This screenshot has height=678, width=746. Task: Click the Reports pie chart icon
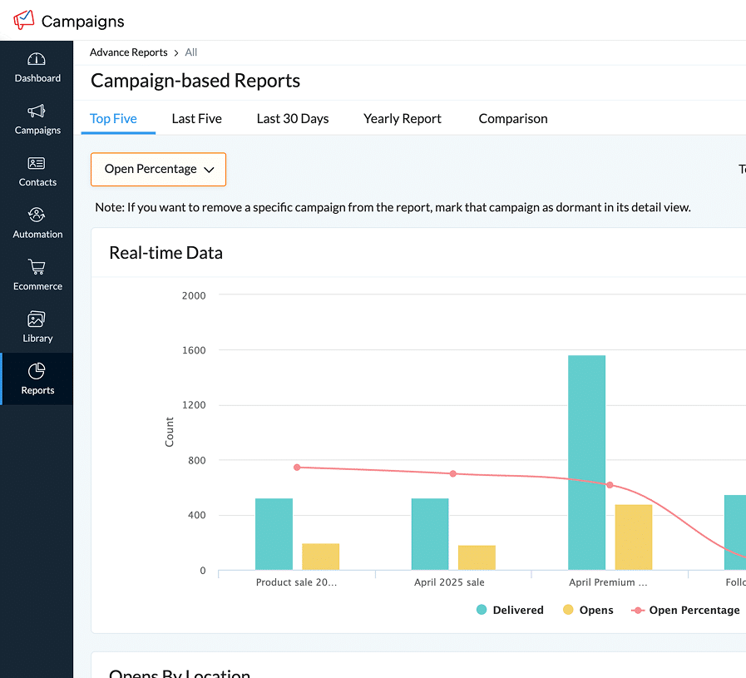pyautogui.click(x=37, y=371)
